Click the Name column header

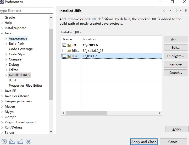click(71, 39)
